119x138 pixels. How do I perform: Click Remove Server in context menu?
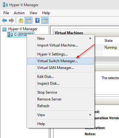click(61, 99)
